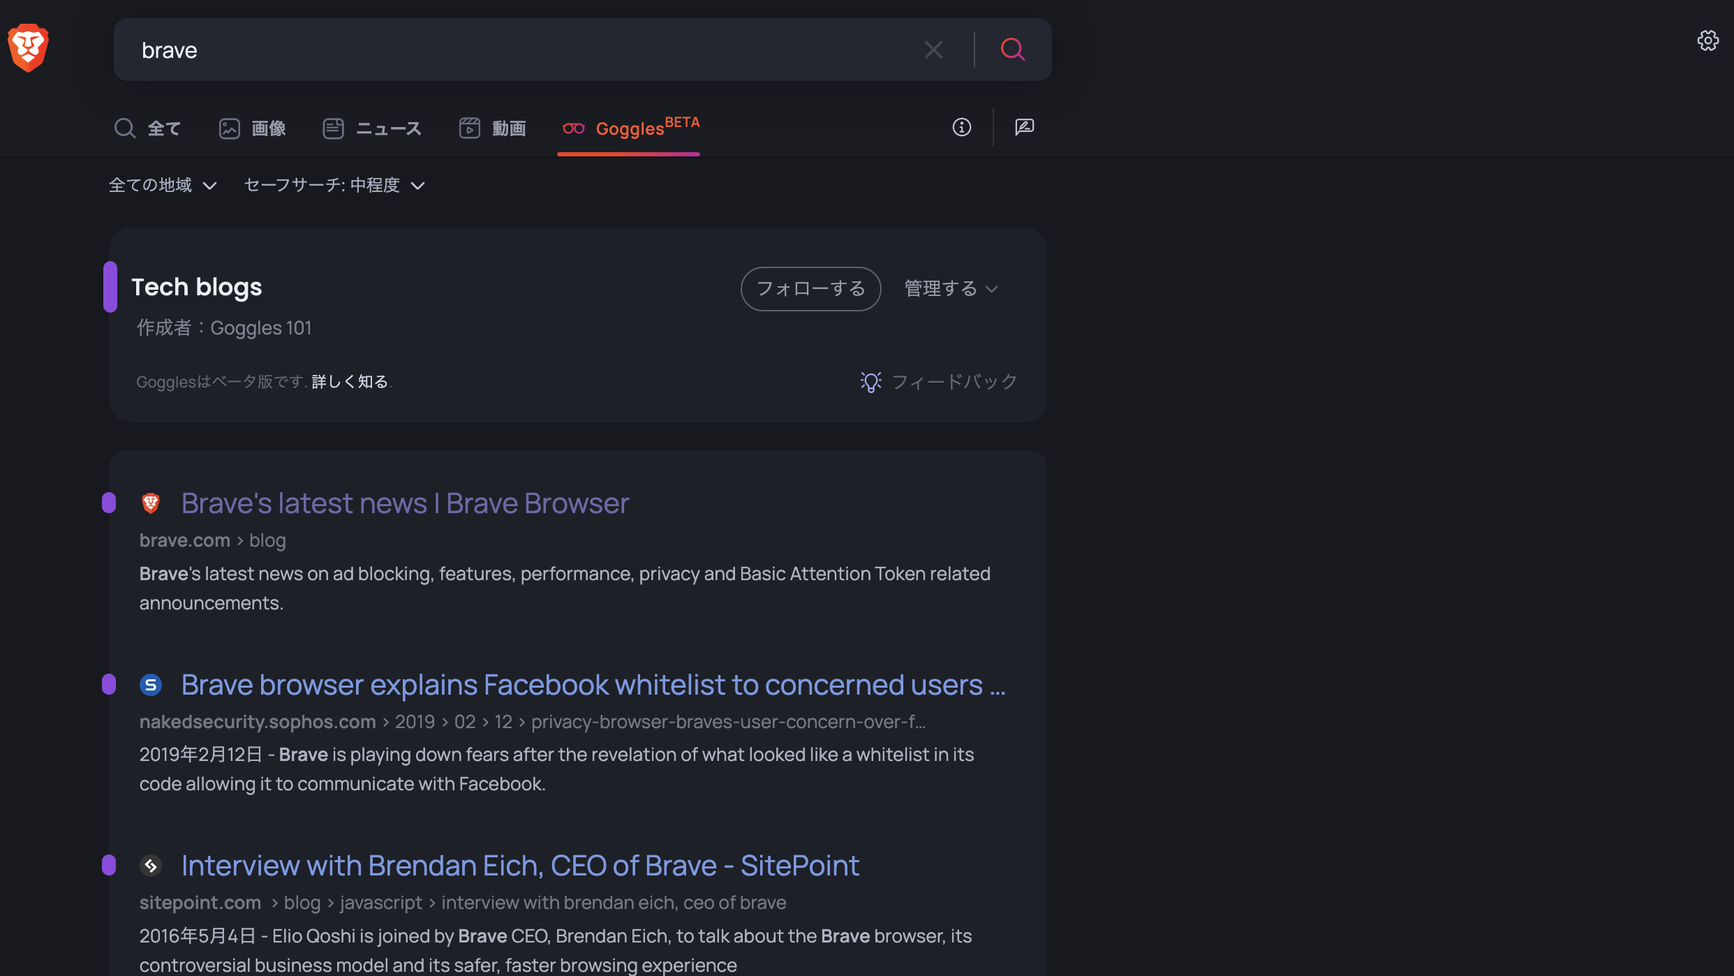This screenshot has height=976, width=1734.
Task: Click Brave favicon beside latest news result
Action: 151,503
